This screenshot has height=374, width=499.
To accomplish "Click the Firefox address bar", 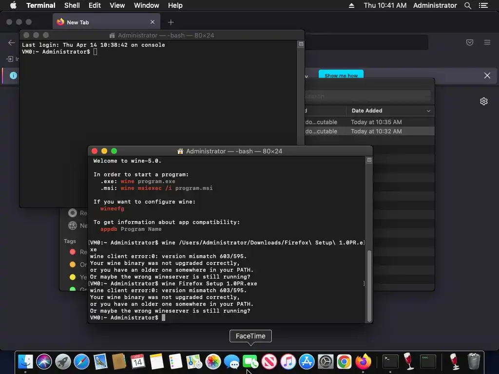I will [x=366, y=42].
